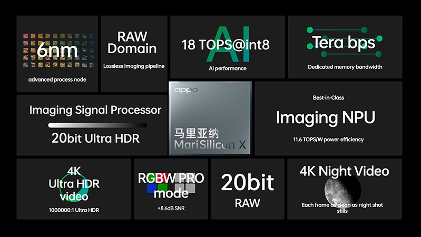Click the Imaging Signal Processor title
Image resolution: width=421 pixels, height=237 pixels.
click(x=95, y=110)
